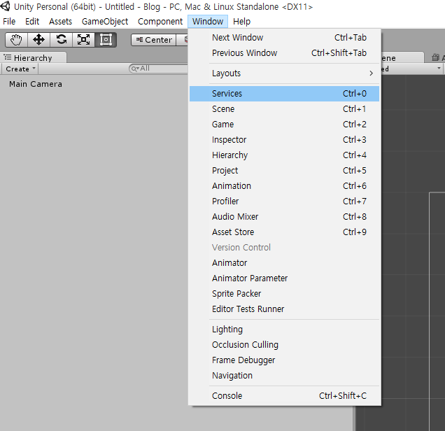This screenshot has width=445, height=431.
Task: Switch to the Hierarchy panel tab
Action: [x=33, y=58]
